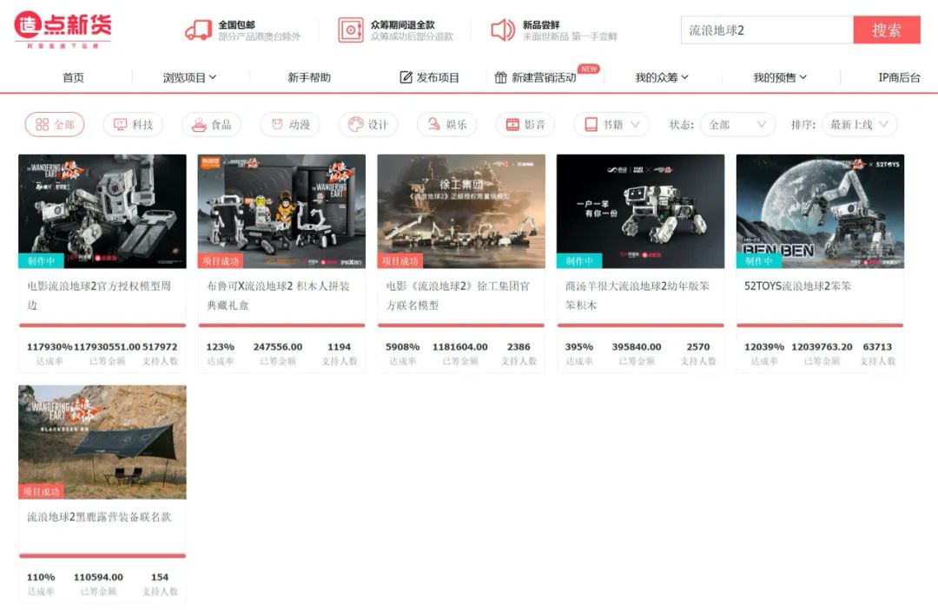The width and height of the screenshot is (938, 610).
Task: Click raised amount 395840.00
Action: click(637, 346)
